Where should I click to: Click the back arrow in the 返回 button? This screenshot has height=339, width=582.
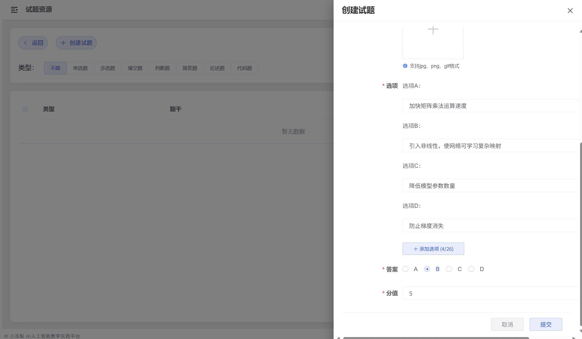pyautogui.click(x=25, y=43)
